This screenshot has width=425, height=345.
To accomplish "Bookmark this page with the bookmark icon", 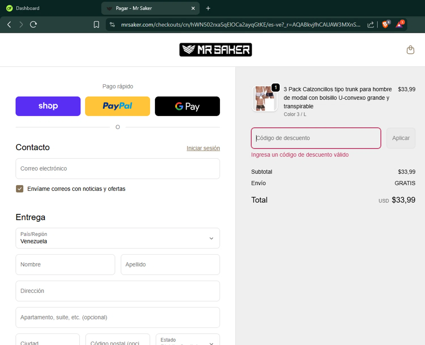I will point(96,25).
